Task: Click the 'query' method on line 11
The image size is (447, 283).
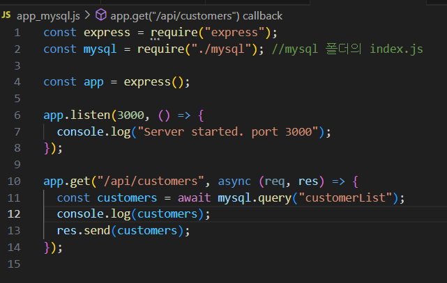Action: tap(275, 198)
